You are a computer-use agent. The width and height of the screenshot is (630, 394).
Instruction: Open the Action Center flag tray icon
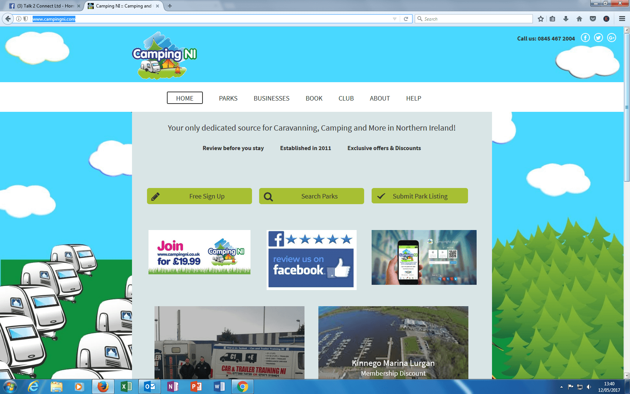pyautogui.click(x=570, y=387)
